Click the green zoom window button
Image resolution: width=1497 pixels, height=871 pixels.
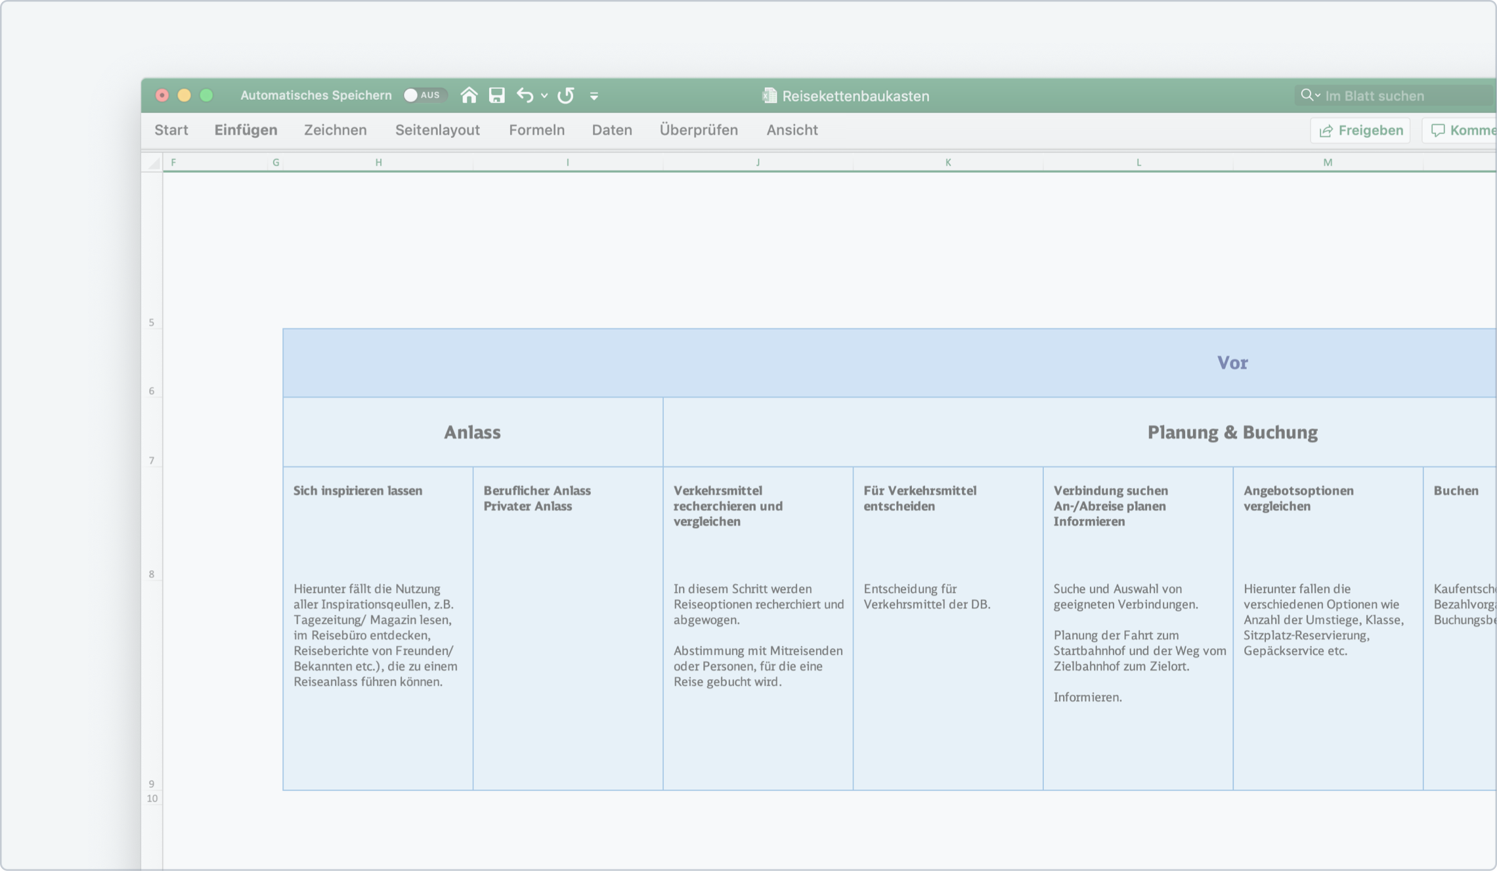pos(206,95)
